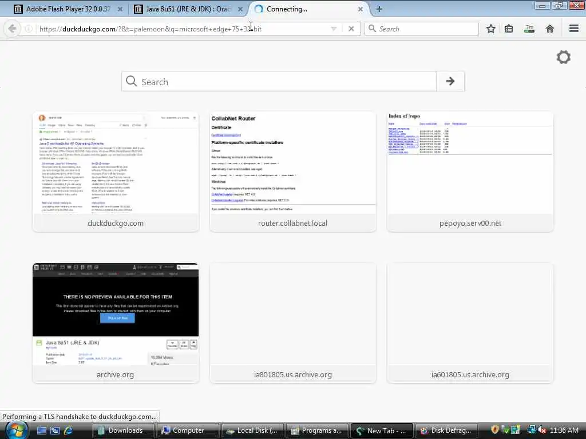Viewport: 586px width, 439px height.
Task: Click the new tab page Search field
Action: [x=279, y=81]
